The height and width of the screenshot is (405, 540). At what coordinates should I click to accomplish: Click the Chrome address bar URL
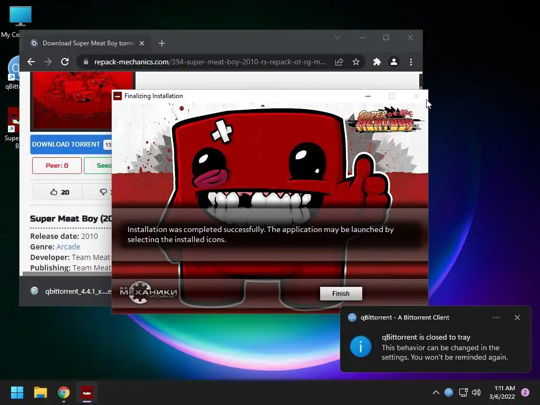(210, 62)
